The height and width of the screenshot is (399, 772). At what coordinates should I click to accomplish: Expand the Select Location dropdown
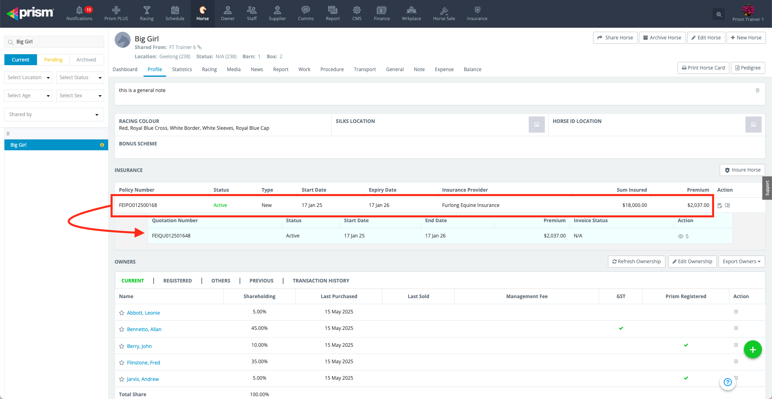[28, 78]
